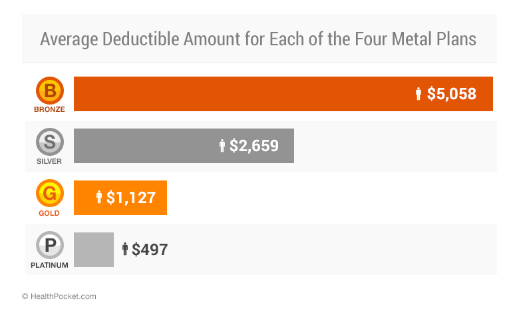The width and height of the screenshot is (515, 309).
Task: Click the Average Deductible Amount chart title
Action: pyautogui.click(x=258, y=39)
